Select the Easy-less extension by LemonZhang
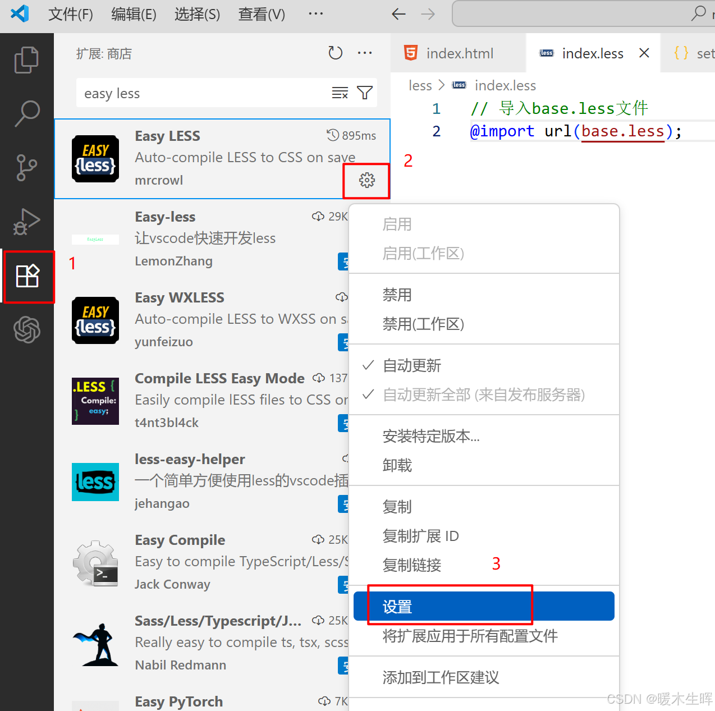 coord(165,217)
